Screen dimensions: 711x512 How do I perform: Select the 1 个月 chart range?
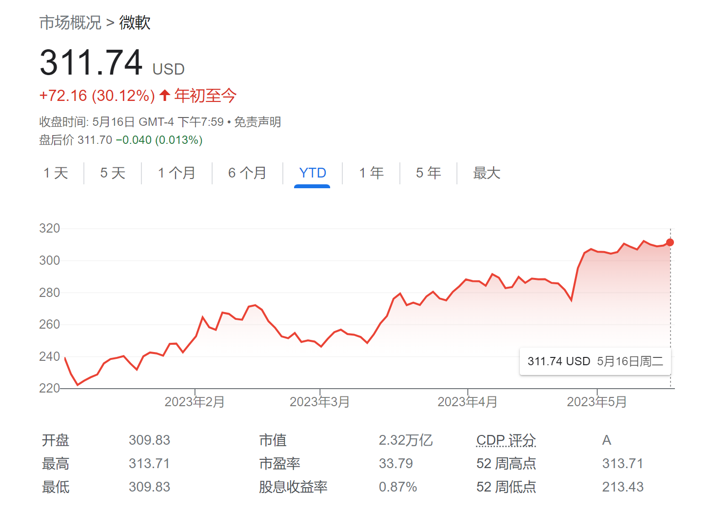(177, 173)
